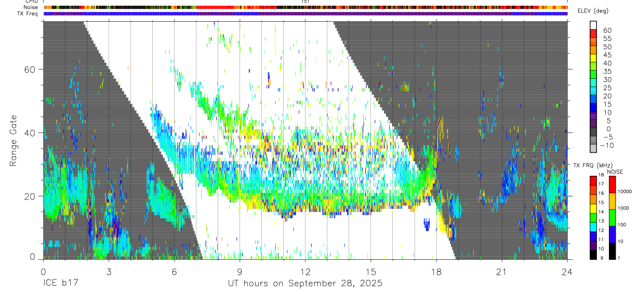Click the 'ICE b17' radar beam label
Viewport: 638px width, 294px height.
60,284
